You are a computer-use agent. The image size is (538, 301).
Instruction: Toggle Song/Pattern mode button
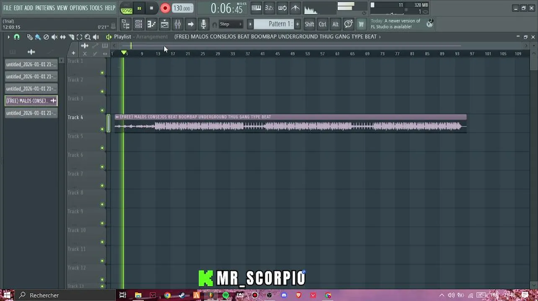coord(127,8)
